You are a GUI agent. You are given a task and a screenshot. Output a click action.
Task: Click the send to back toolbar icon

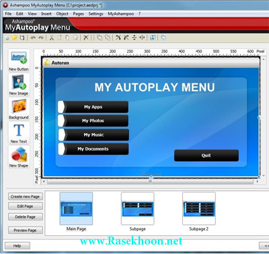pos(108,38)
